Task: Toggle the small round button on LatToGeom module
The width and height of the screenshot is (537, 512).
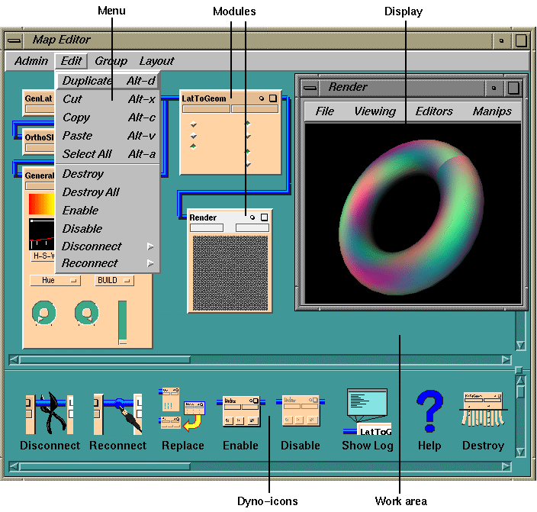Action: (x=261, y=98)
